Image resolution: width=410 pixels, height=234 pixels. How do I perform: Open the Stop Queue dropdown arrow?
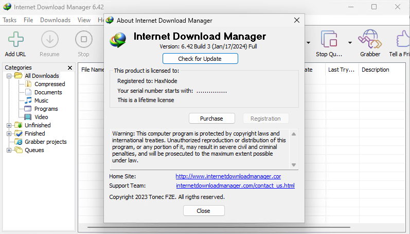coord(350,42)
